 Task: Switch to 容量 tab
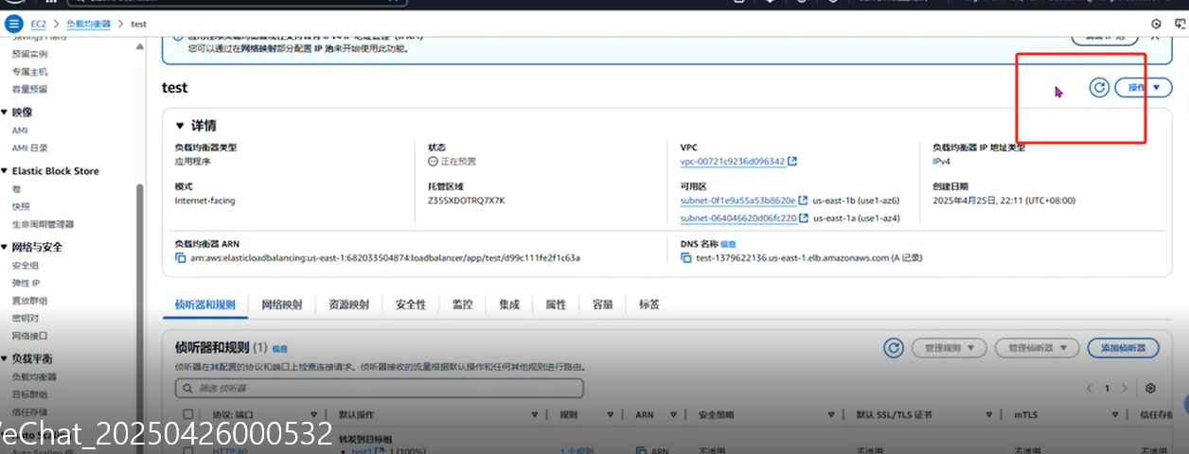(x=603, y=305)
